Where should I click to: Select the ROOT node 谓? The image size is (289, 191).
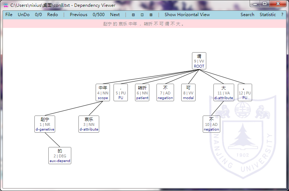coord(199,61)
